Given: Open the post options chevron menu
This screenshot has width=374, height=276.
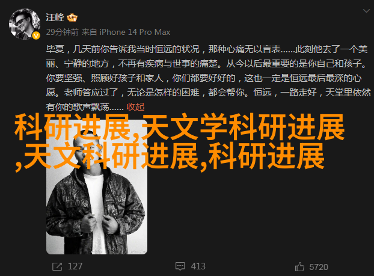Looking at the screenshot, I should pos(366,11).
